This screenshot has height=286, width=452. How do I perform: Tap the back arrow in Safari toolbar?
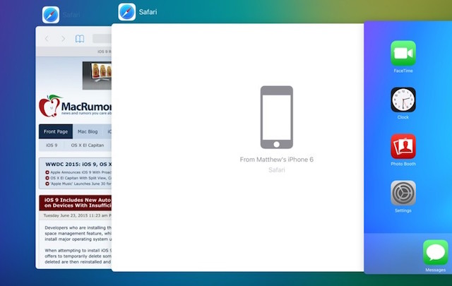[x=47, y=39]
